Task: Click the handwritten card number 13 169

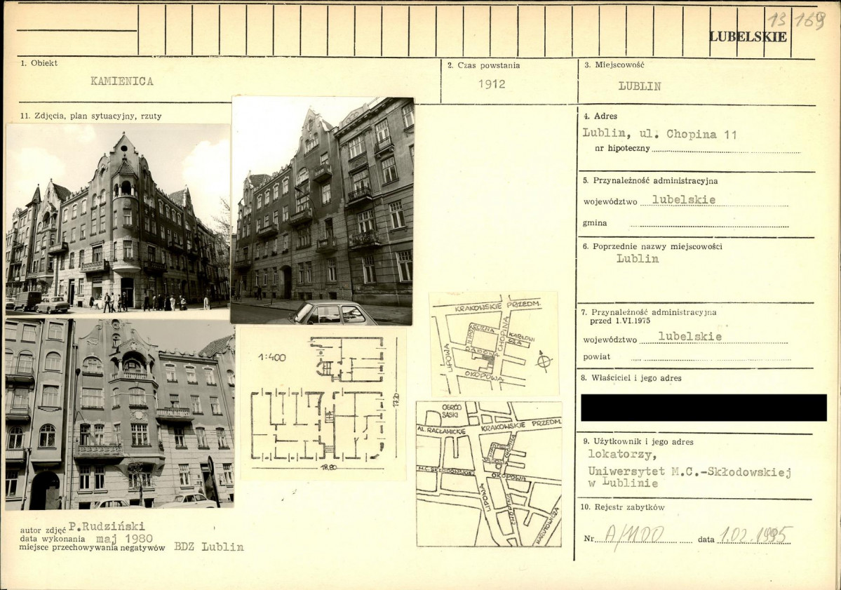Action: (x=795, y=20)
